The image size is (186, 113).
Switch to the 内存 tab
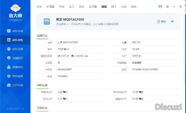coord(62,7)
